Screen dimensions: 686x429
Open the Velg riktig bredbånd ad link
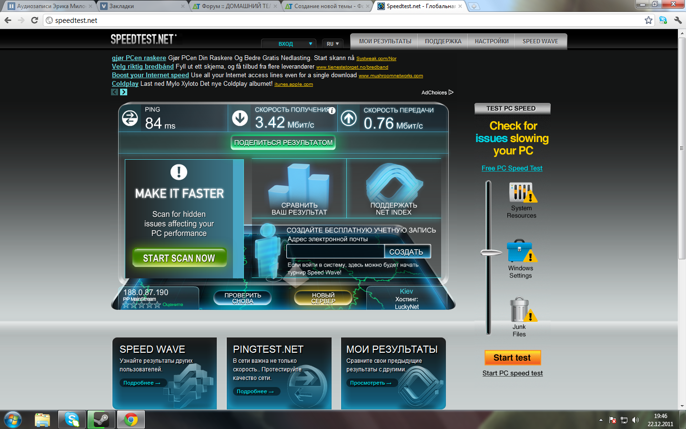143,66
